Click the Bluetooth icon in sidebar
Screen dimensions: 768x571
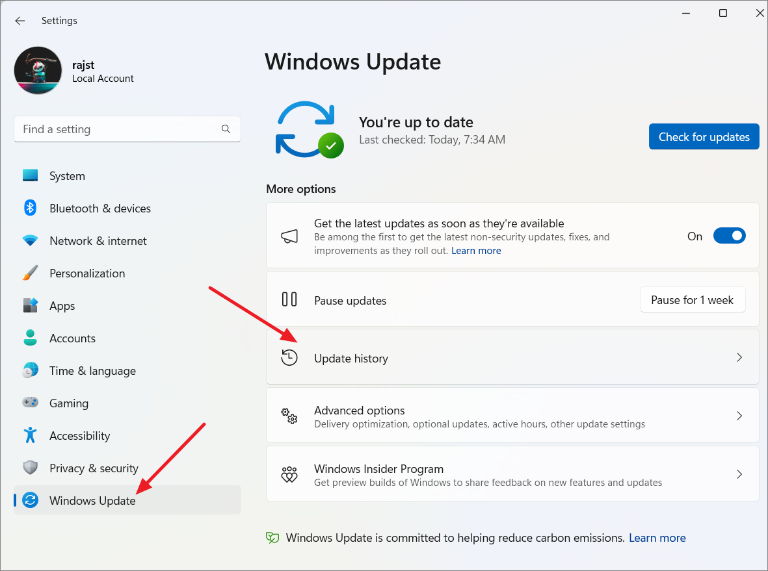click(x=31, y=208)
